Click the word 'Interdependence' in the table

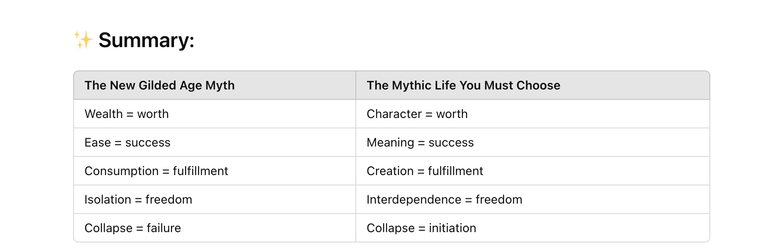click(414, 200)
